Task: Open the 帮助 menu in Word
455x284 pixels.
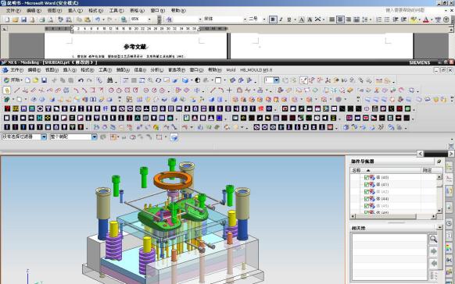Action: click(x=178, y=10)
